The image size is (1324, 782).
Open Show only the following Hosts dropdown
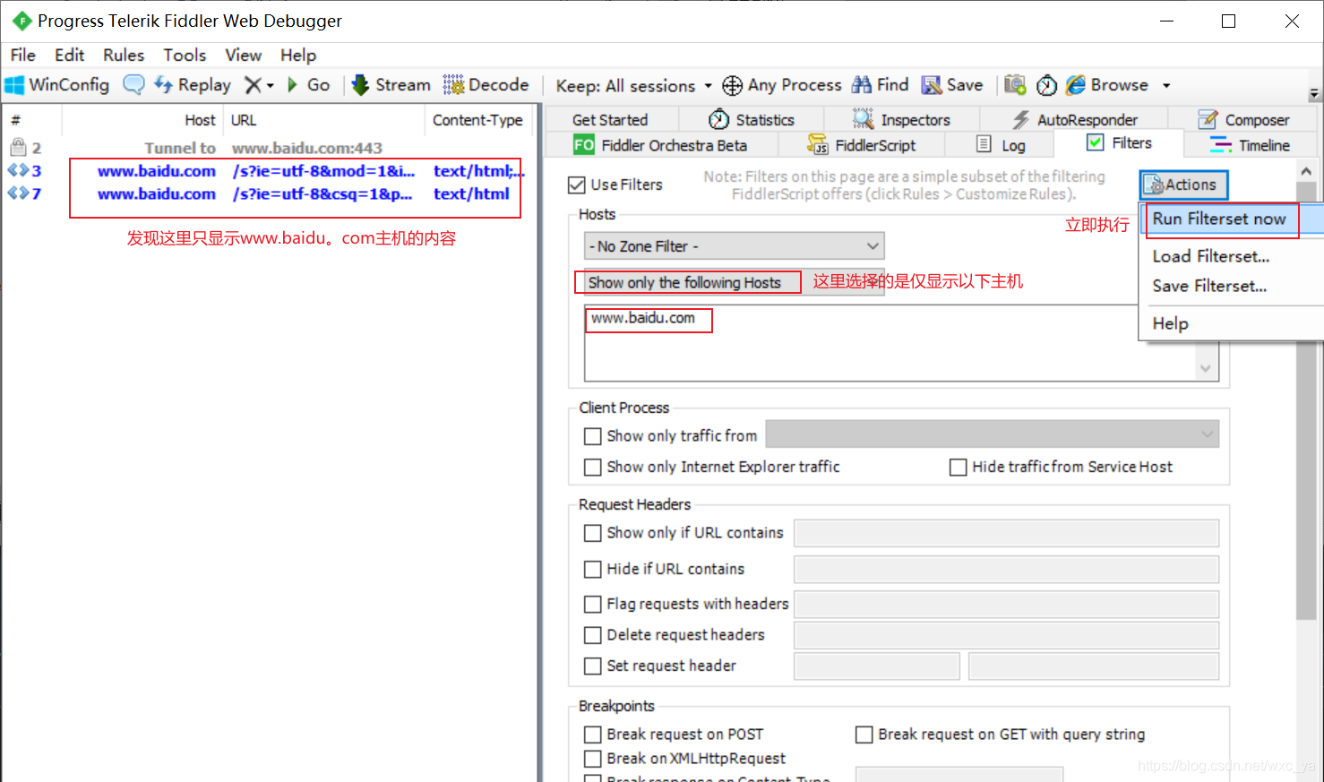[734, 282]
